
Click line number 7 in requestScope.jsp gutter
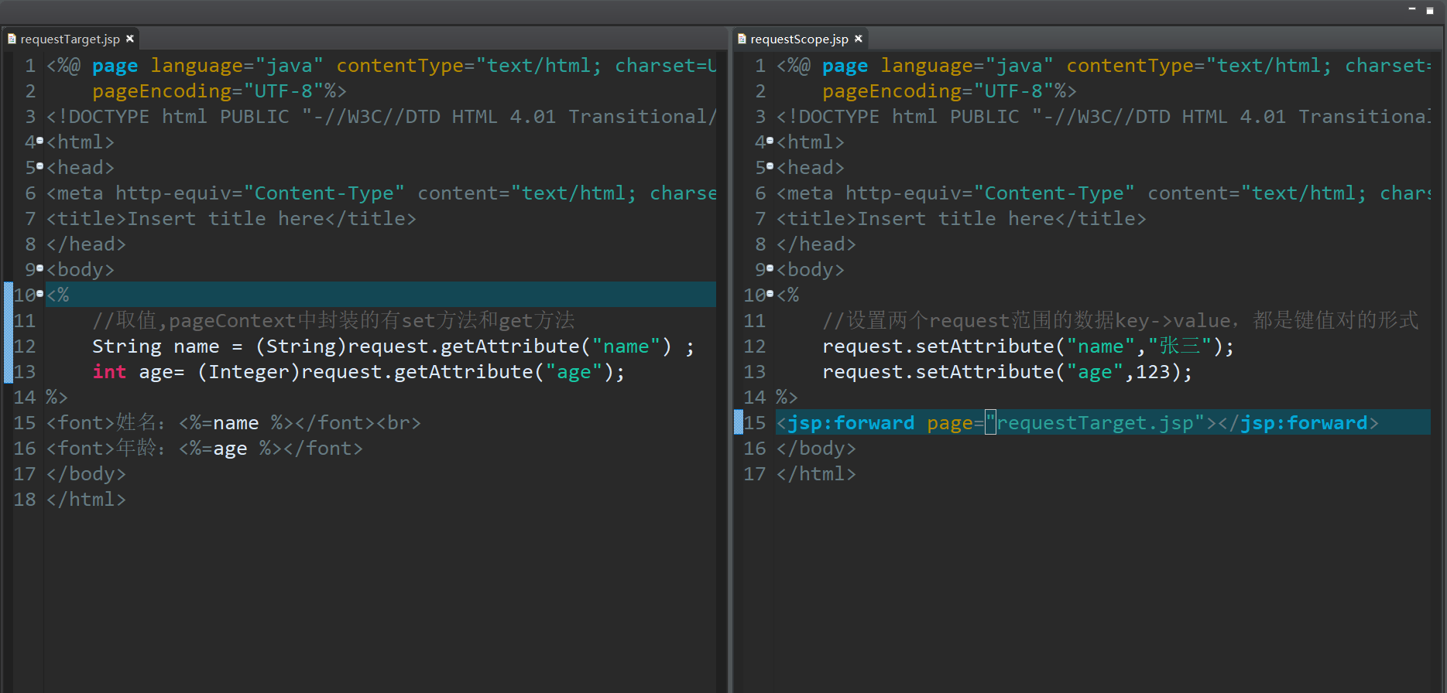[x=760, y=218]
